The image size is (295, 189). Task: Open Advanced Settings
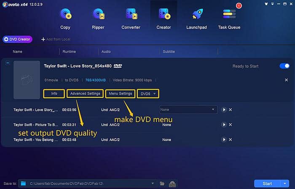coord(85,94)
